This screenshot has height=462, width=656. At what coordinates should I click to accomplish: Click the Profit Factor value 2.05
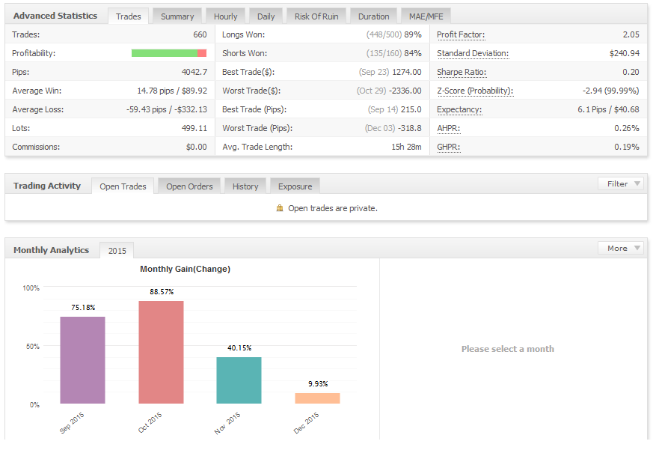pyautogui.click(x=631, y=34)
